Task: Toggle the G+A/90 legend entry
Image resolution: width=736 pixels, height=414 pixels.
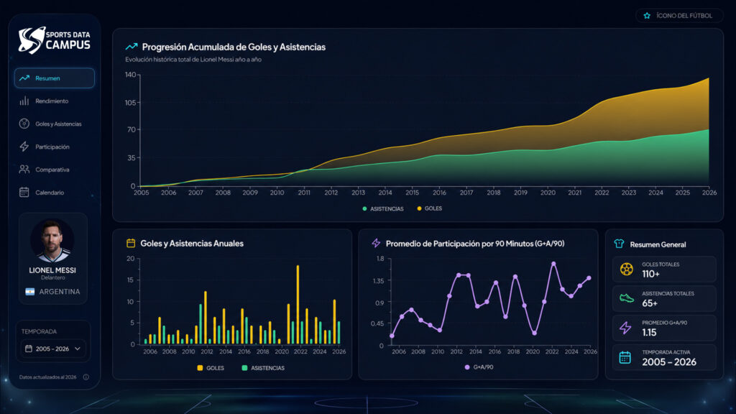Action: (x=479, y=367)
